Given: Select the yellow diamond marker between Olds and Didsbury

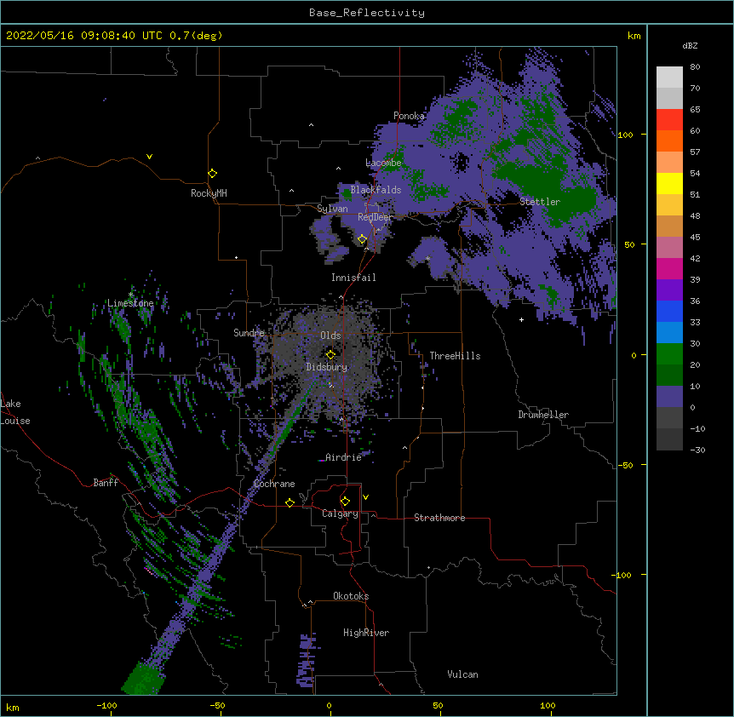Looking at the screenshot, I should [330, 354].
